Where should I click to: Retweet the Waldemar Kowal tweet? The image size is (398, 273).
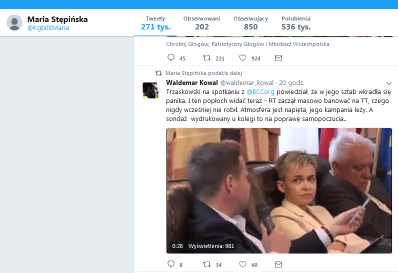pos(206,264)
